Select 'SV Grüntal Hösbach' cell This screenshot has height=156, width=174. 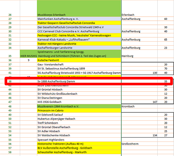pyautogui.click(x=79, y=90)
